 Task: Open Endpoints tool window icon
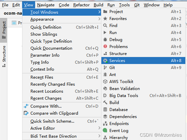105,123
